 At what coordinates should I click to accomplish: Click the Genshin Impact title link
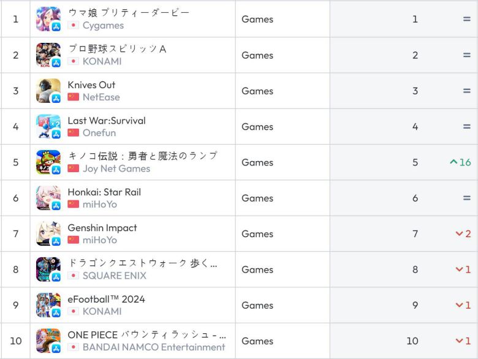(102, 227)
